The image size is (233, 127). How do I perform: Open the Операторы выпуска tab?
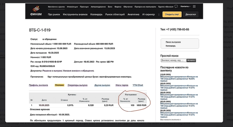click(77, 85)
